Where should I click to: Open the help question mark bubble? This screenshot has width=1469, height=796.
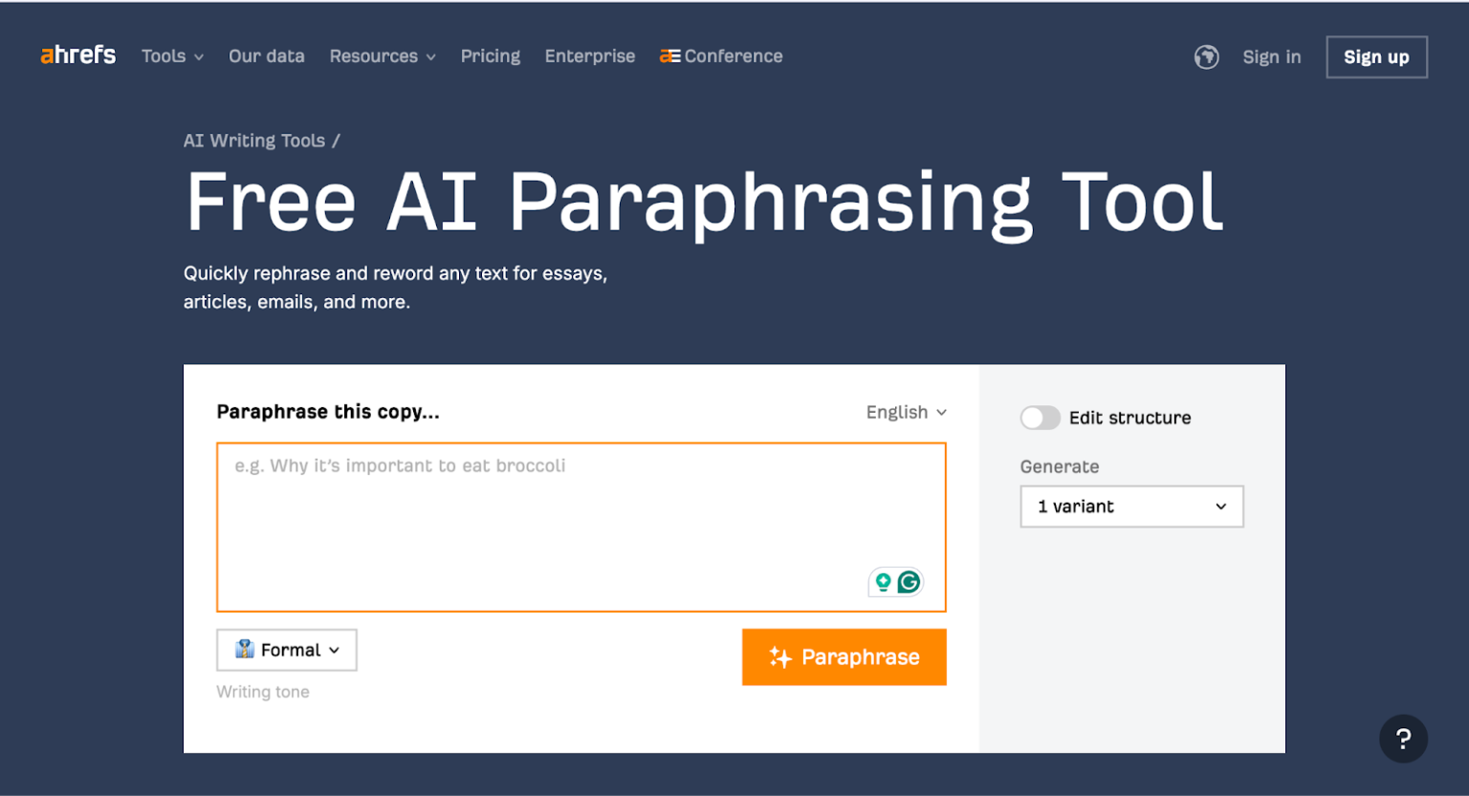click(x=1403, y=739)
